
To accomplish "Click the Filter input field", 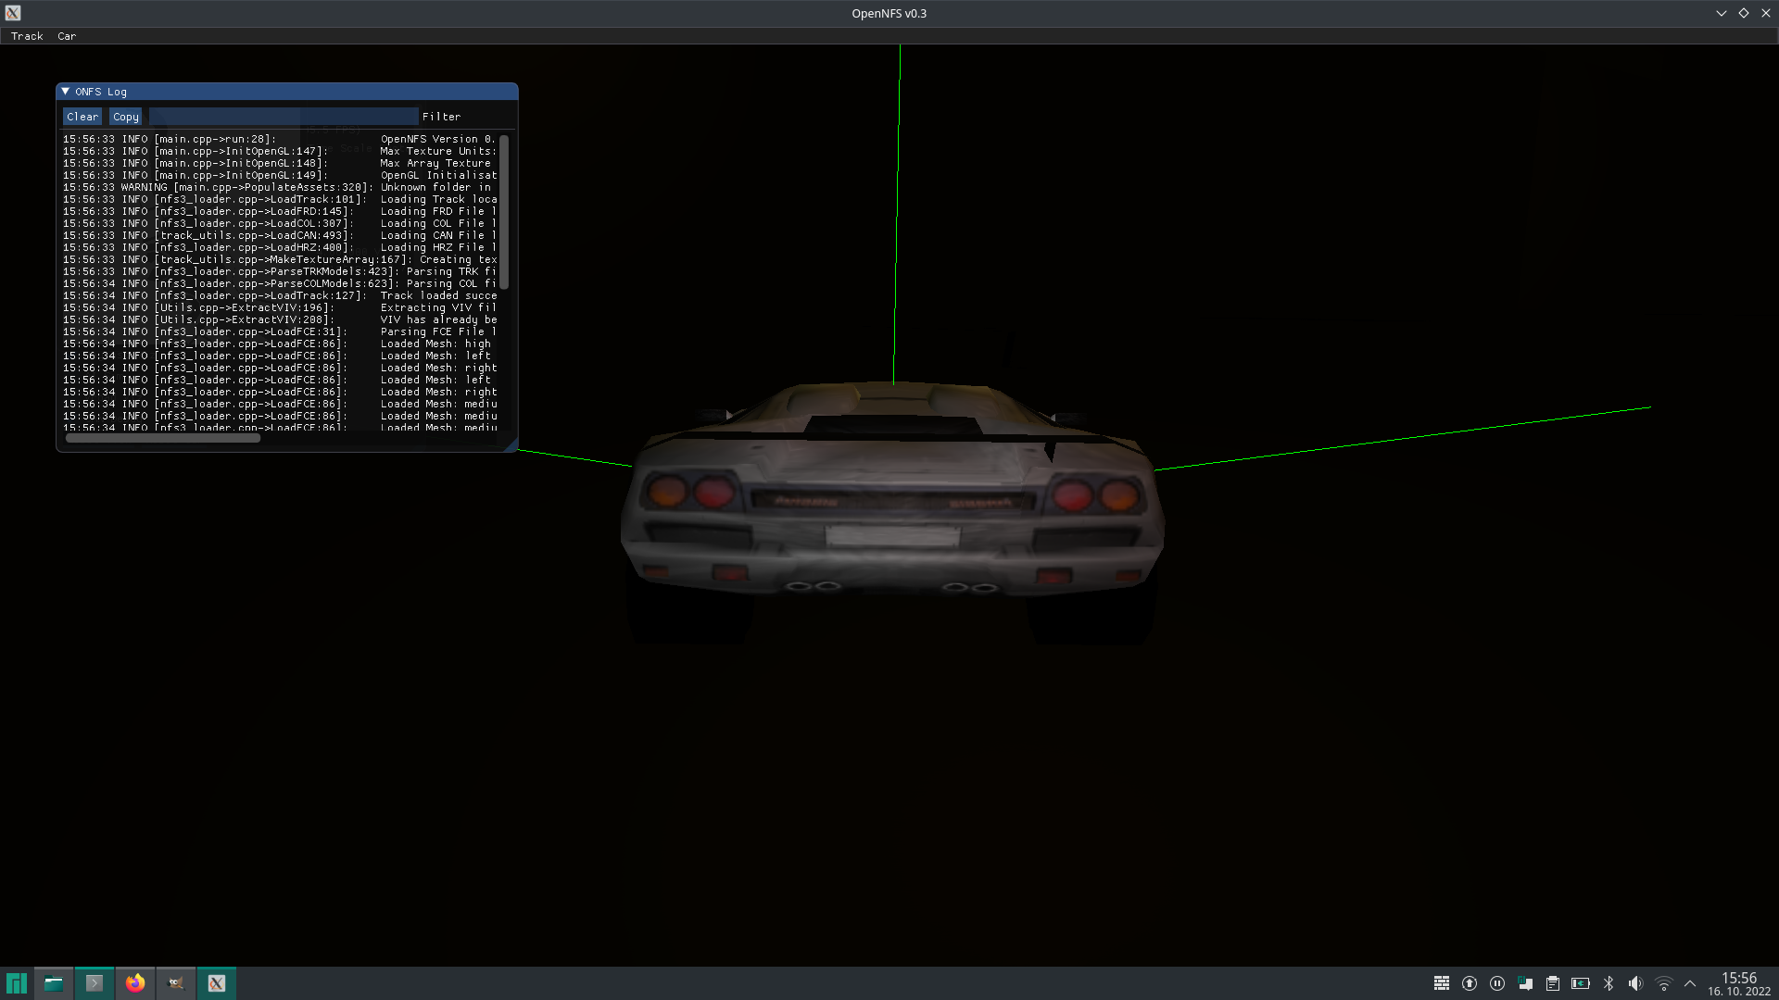I will (283, 116).
